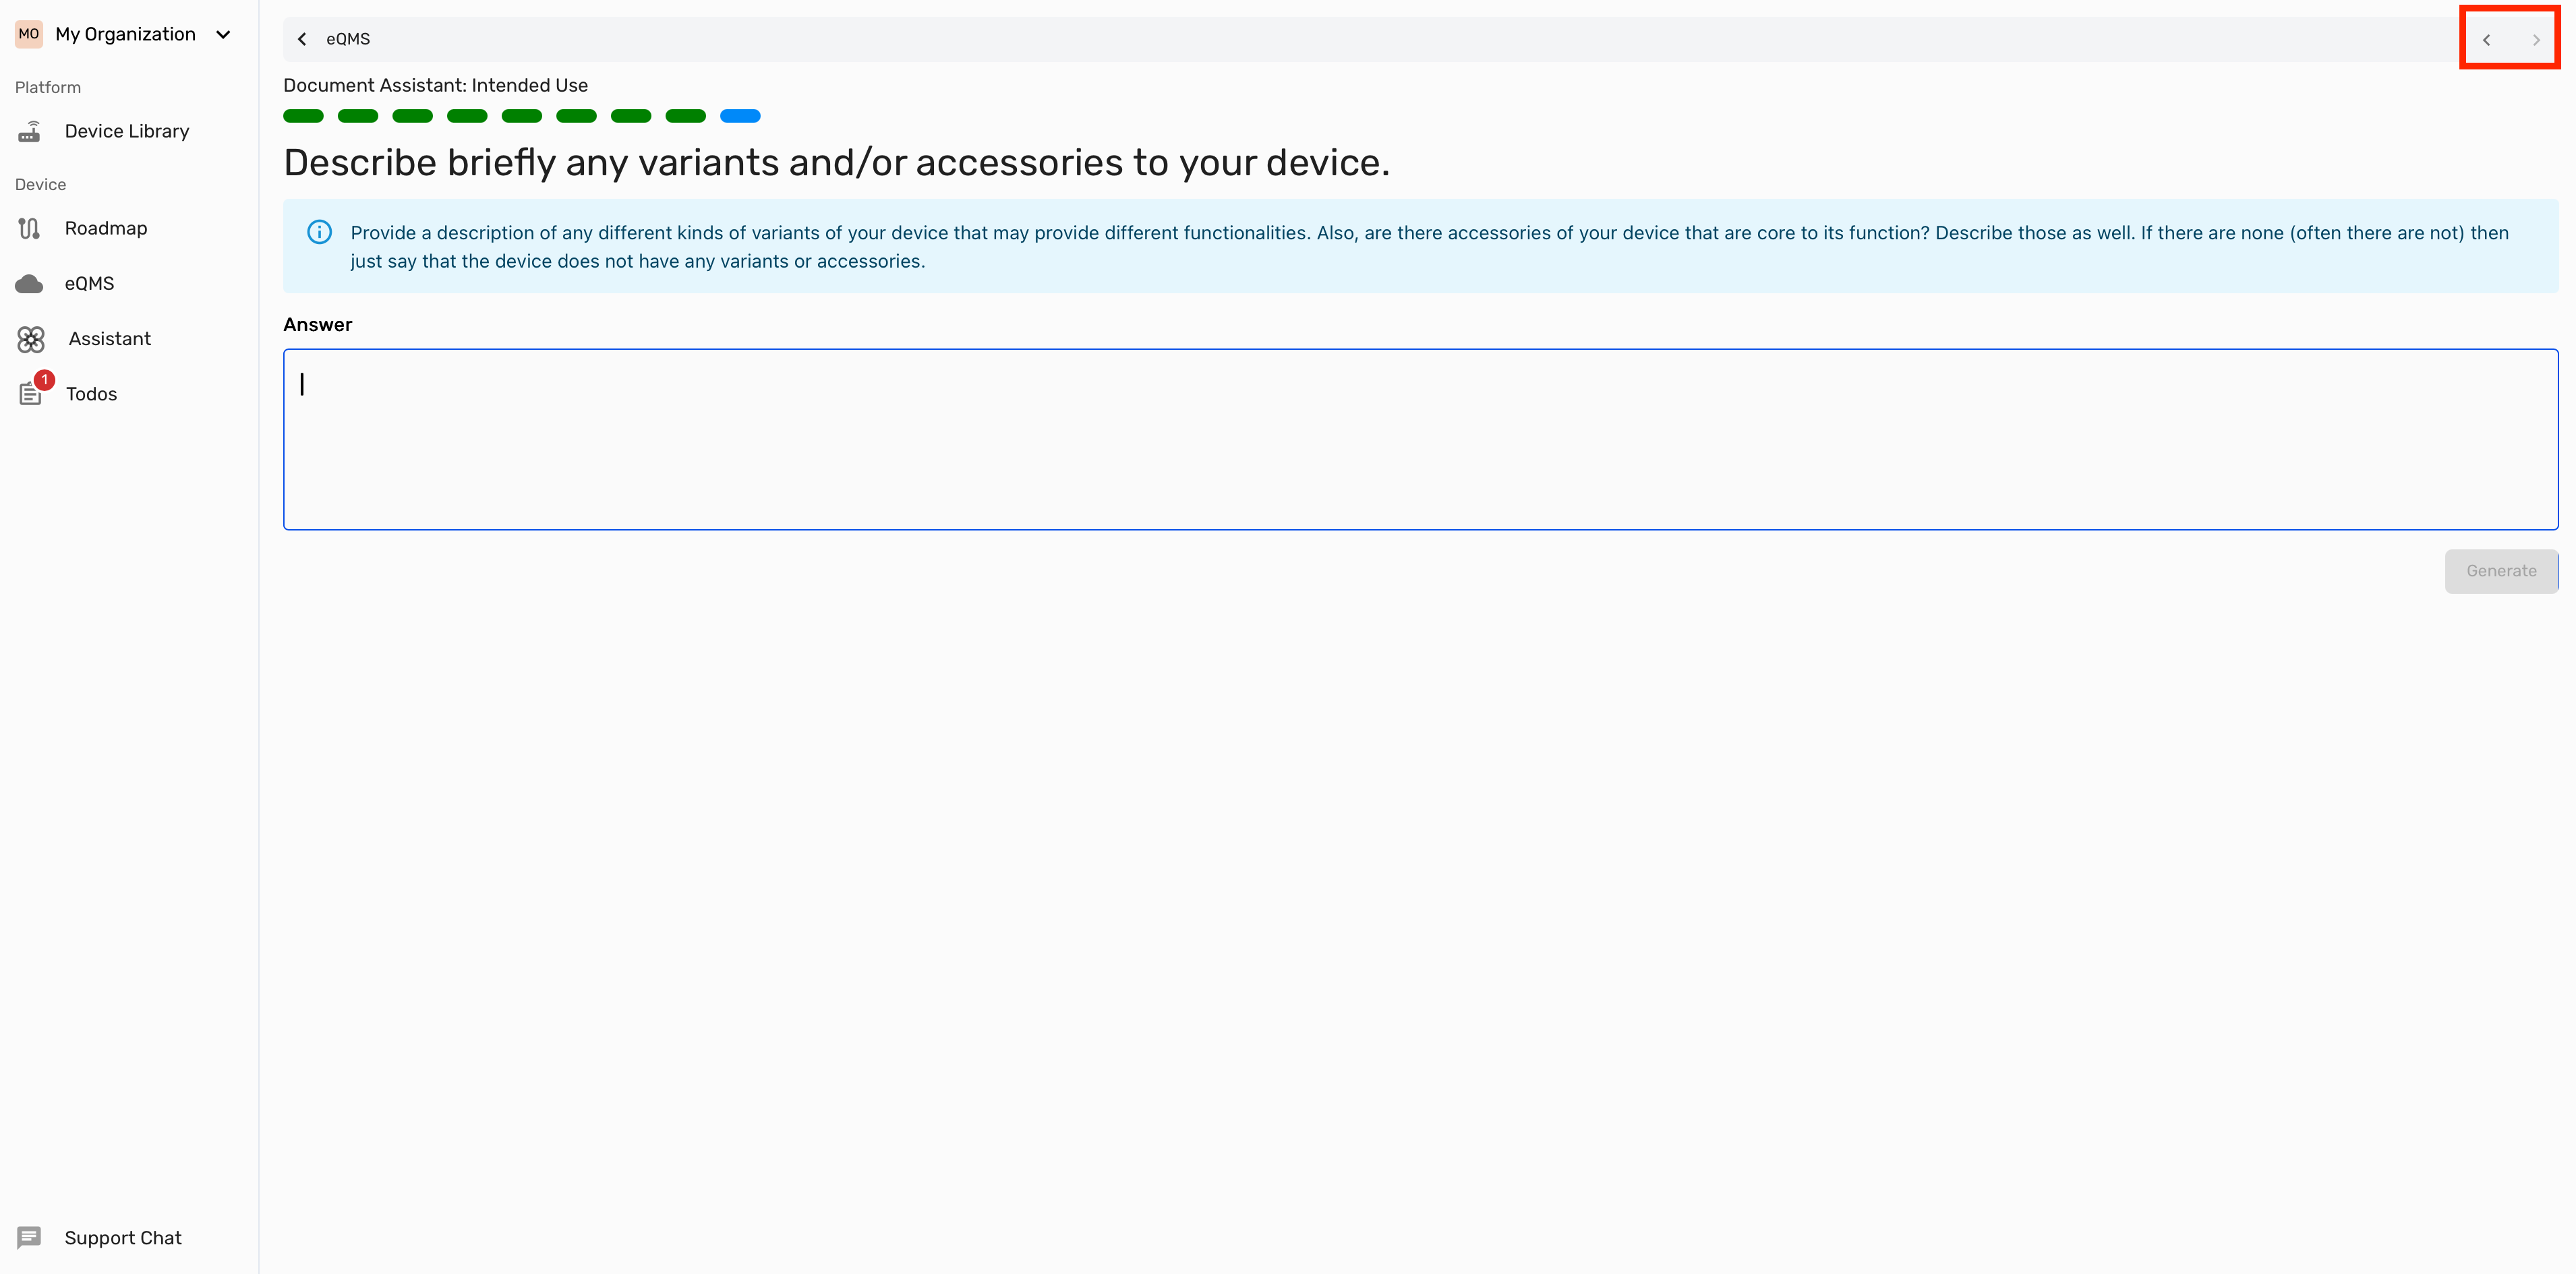Open the Device Library menu item
Viewport: 2576px width, 1274px height.
click(x=127, y=131)
